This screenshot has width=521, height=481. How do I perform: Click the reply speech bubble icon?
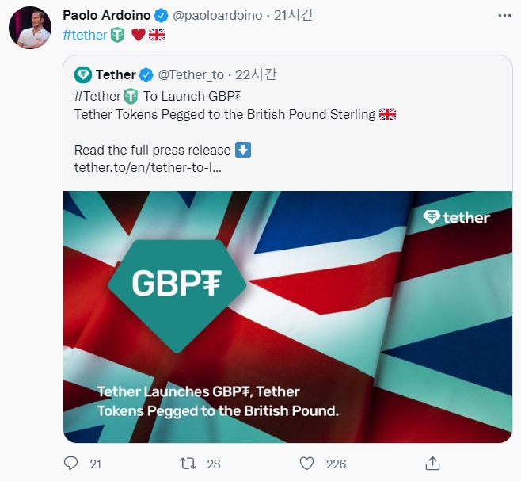click(71, 463)
